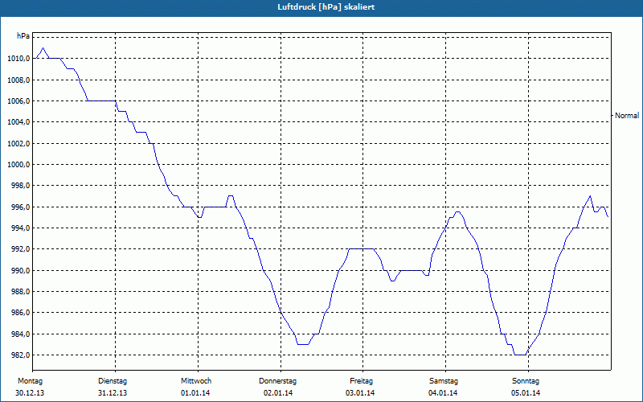Screen dimensions: 643x402
Task: Select the 984,0 axis value
Action: 20,334
